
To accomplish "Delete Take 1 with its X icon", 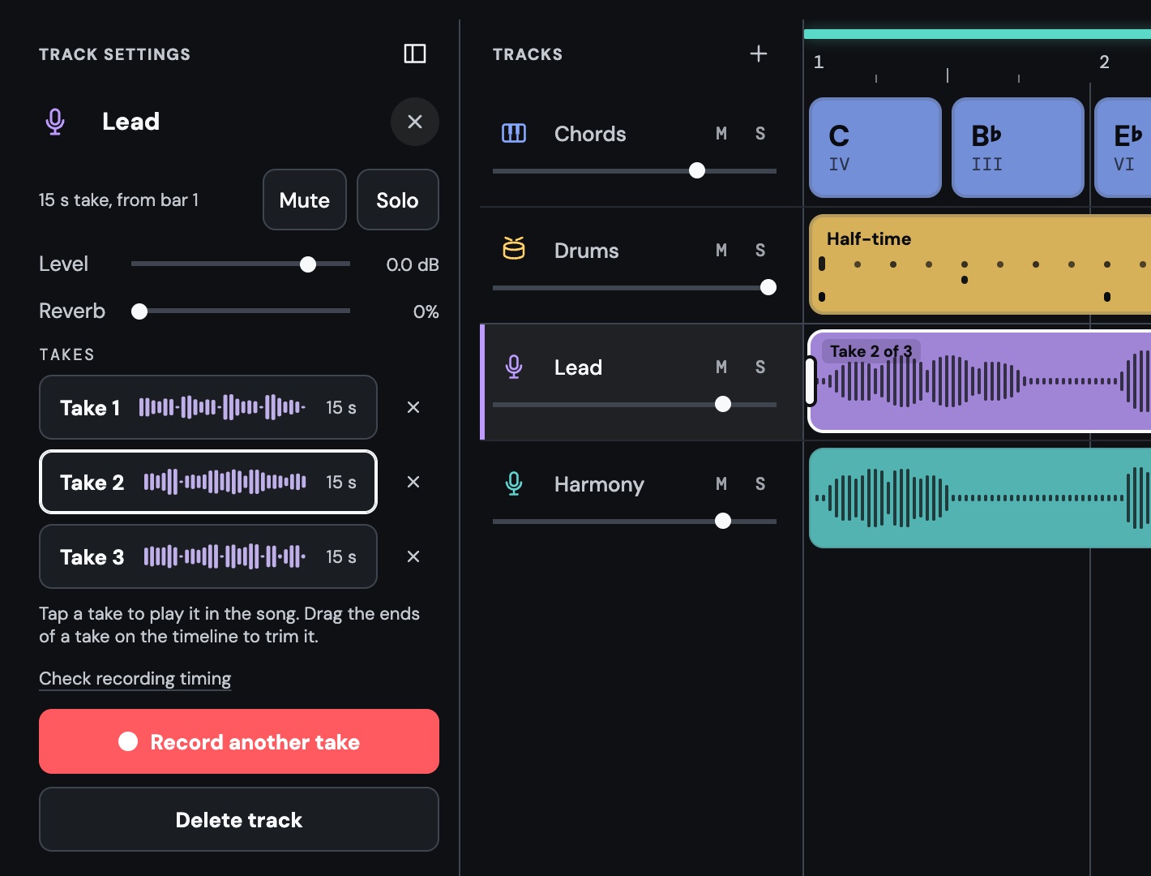I will 413,407.
